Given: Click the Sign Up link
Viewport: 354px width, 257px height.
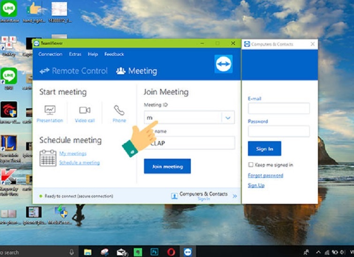Looking at the screenshot, I should [256, 185].
